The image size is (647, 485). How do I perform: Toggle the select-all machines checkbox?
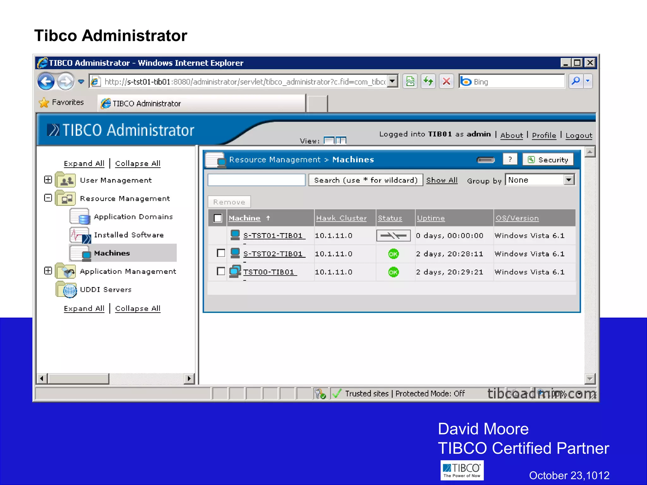218,218
